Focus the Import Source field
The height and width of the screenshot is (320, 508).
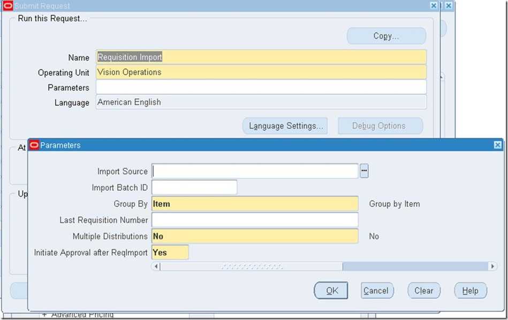tap(255, 171)
